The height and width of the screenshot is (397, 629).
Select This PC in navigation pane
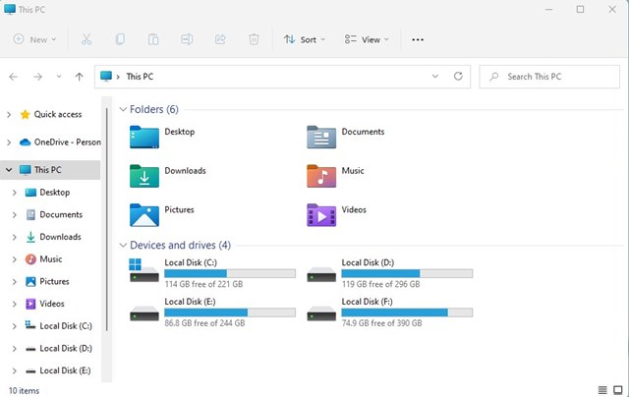[50, 170]
